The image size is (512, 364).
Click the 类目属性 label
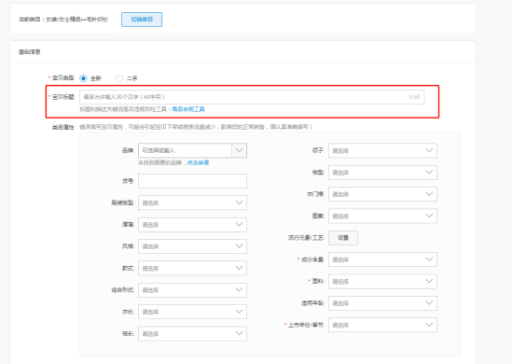[x=63, y=127]
